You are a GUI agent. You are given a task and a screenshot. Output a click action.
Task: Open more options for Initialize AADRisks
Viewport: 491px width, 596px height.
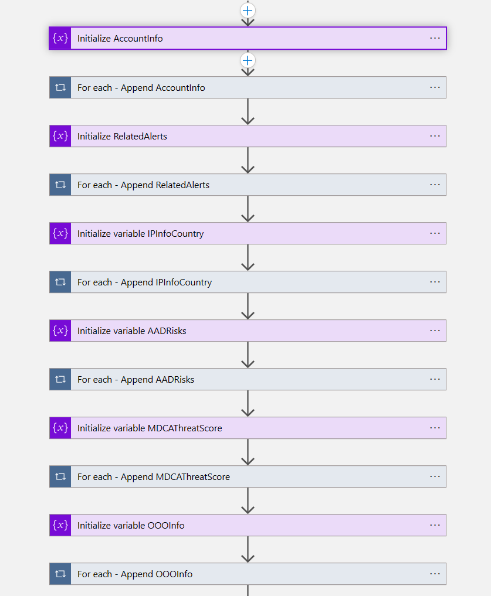pos(435,331)
